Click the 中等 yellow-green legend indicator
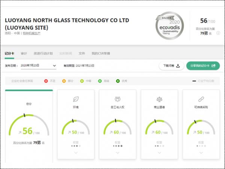Screen dimensions: 225x169 coord(84,81)
